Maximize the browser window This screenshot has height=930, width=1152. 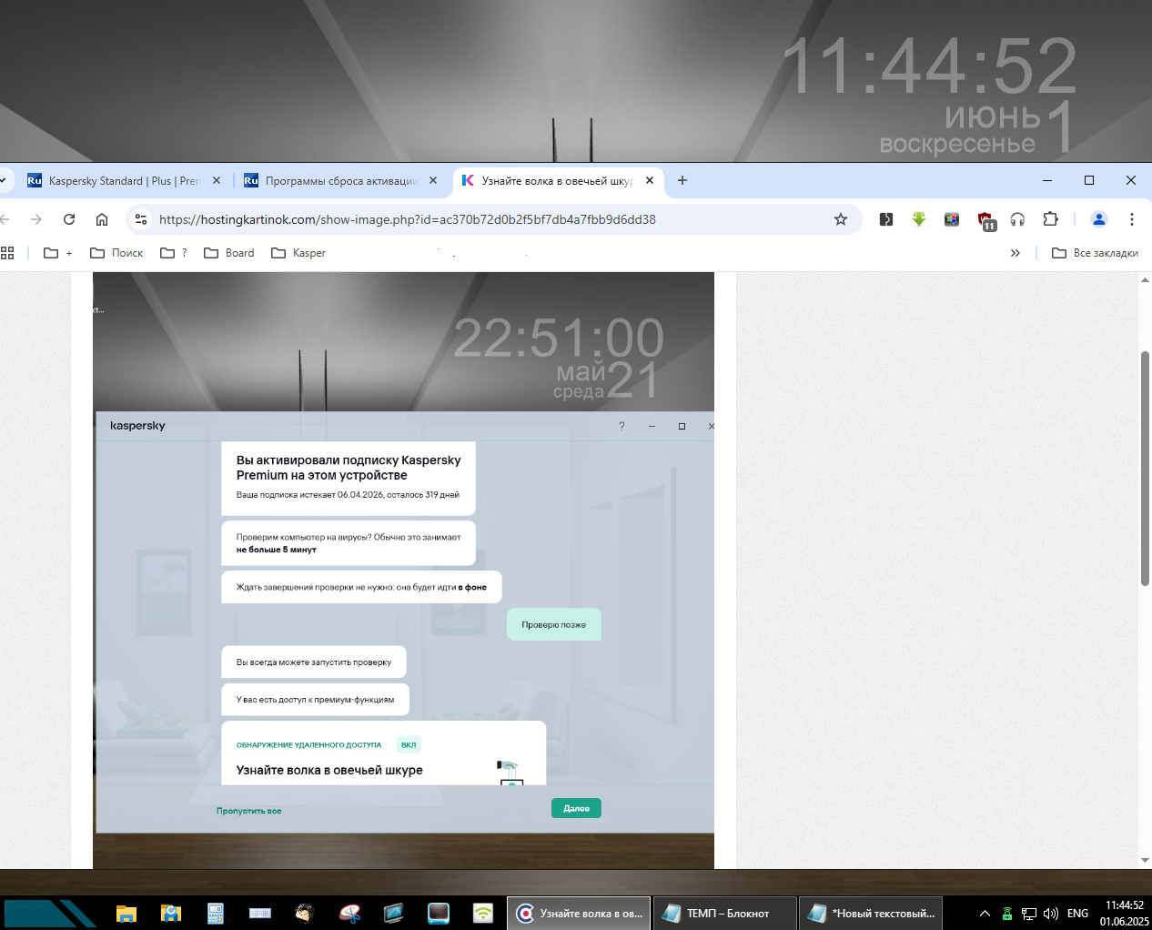tap(1089, 180)
